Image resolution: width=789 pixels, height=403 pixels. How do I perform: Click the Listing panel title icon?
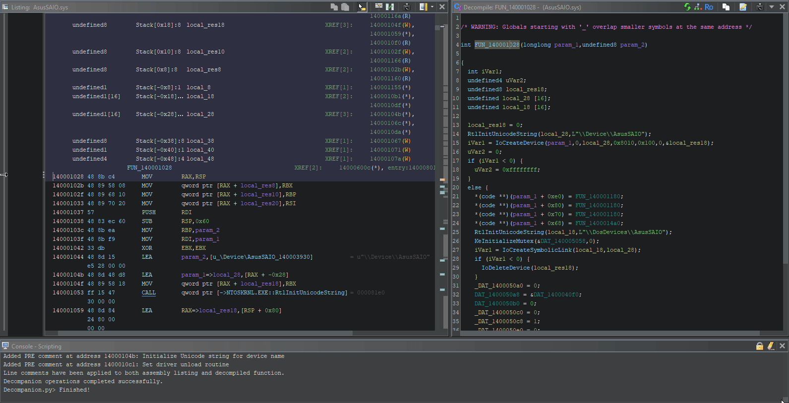pyautogui.click(x=5, y=7)
